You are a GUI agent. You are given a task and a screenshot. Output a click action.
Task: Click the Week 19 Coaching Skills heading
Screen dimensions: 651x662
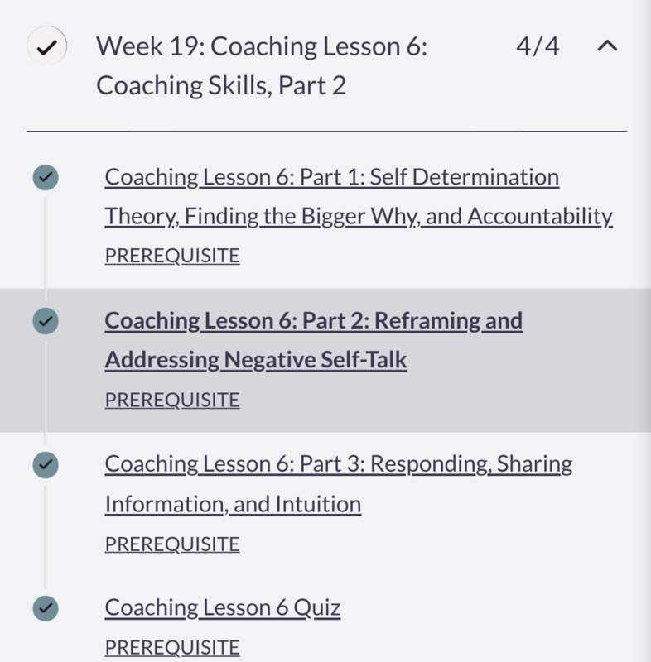[x=262, y=65]
